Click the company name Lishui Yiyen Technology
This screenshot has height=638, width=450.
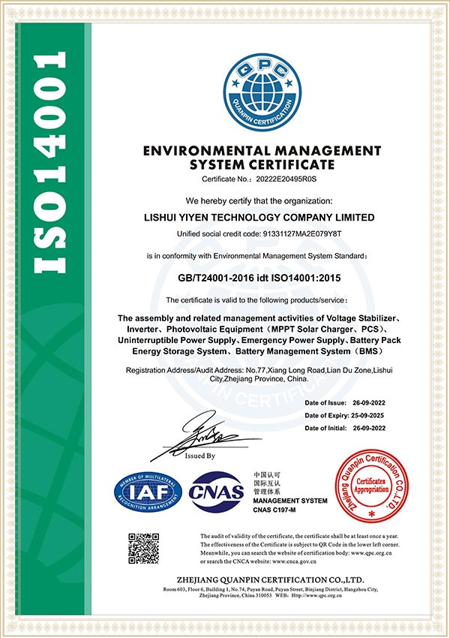(x=259, y=217)
